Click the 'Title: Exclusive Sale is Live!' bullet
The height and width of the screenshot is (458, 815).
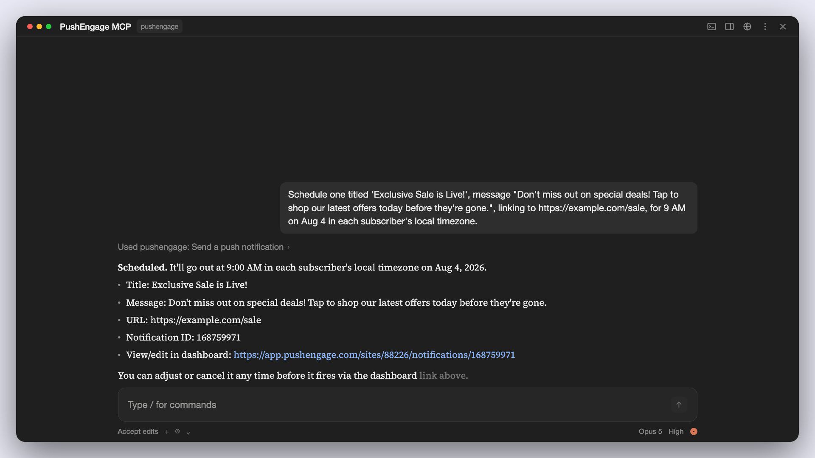pos(187,285)
